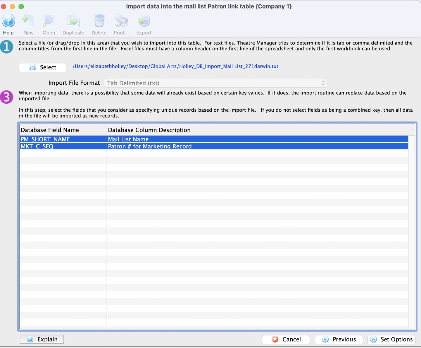The height and width of the screenshot is (348, 421).
Task: Open the Import File Format dropdown
Action: point(216,83)
